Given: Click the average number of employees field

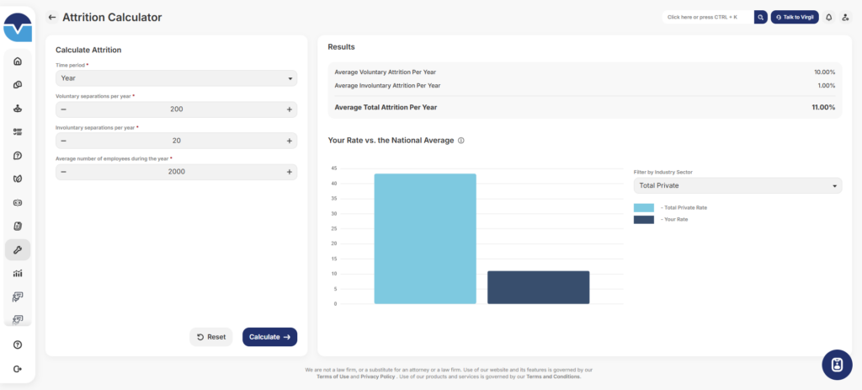Looking at the screenshot, I should pyautogui.click(x=176, y=172).
